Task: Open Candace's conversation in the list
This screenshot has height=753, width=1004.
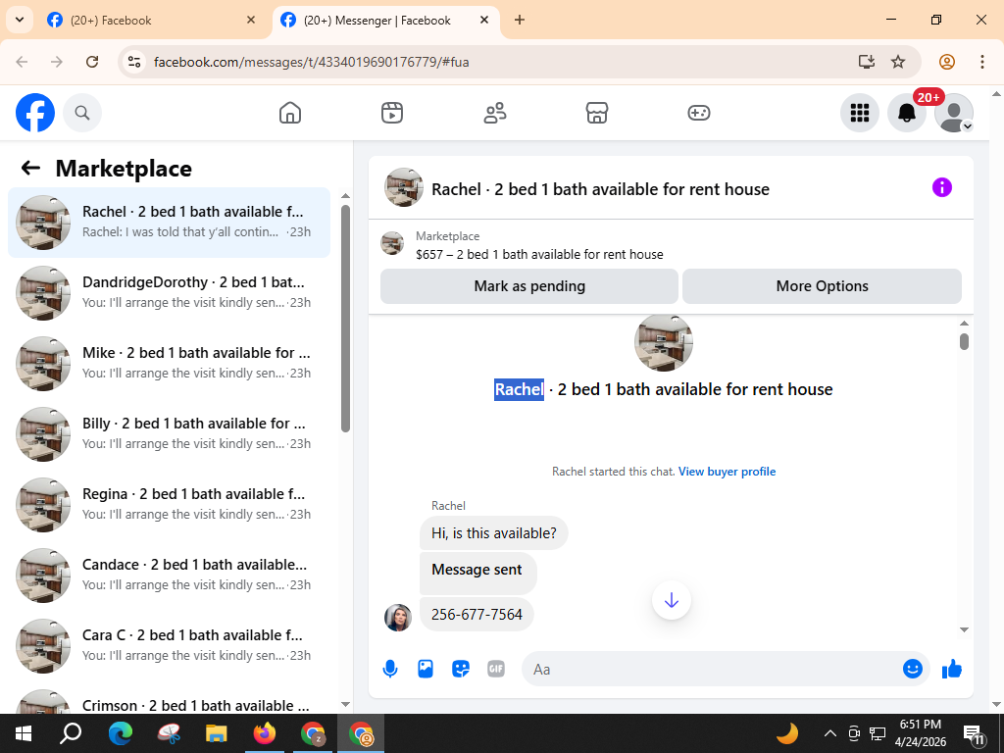Action: 169,575
